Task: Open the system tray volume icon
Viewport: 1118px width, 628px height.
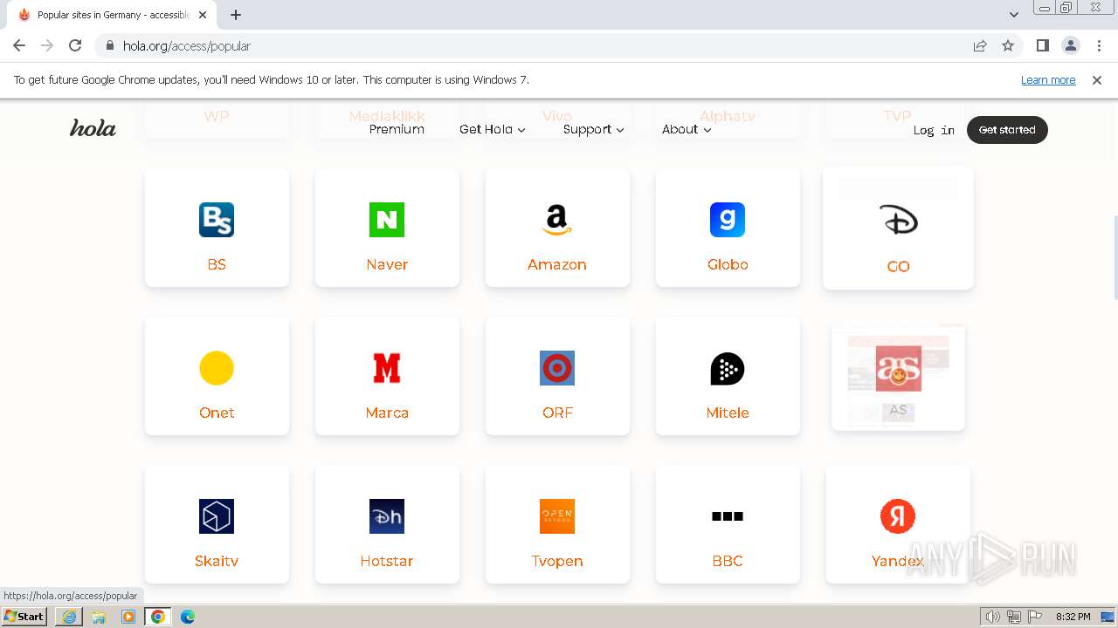Action: point(993,617)
